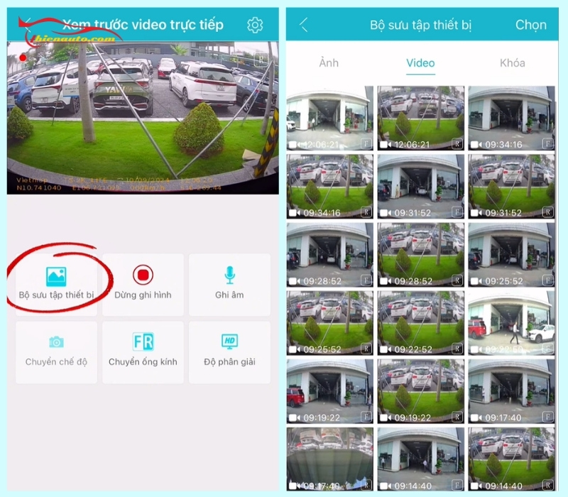This screenshot has height=497, width=568.
Task: Tap the Chuyển chế độ camera icon
Action: pyautogui.click(x=56, y=342)
